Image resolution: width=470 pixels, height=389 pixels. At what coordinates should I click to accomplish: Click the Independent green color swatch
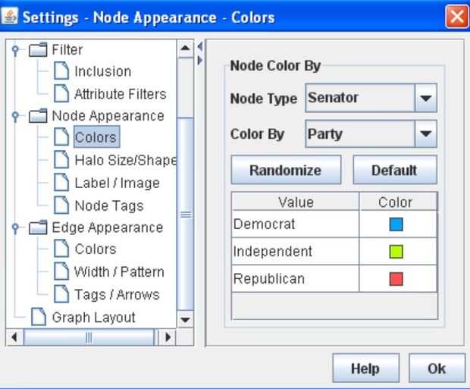coord(396,252)
